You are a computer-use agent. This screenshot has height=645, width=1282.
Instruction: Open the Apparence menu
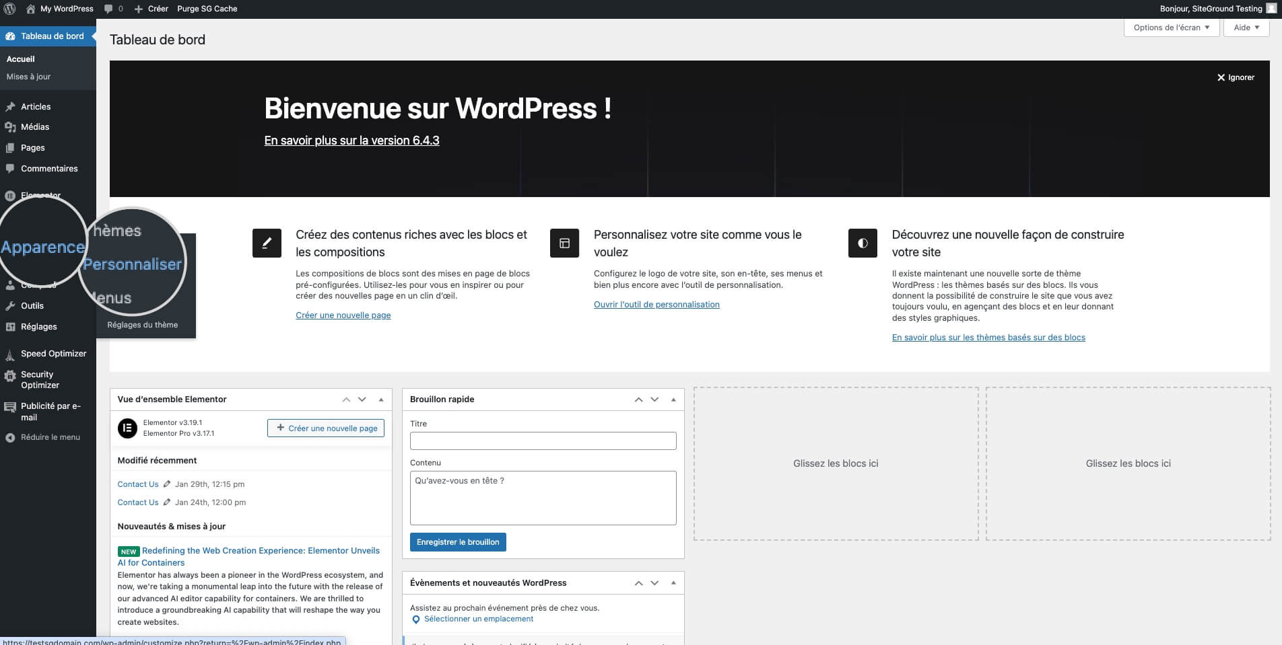(42, 247)
